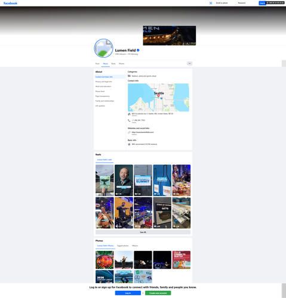Click the Facebook logo in the header
Screen dimensions: 286x298
pyautogui.click(x=10, y=3)
